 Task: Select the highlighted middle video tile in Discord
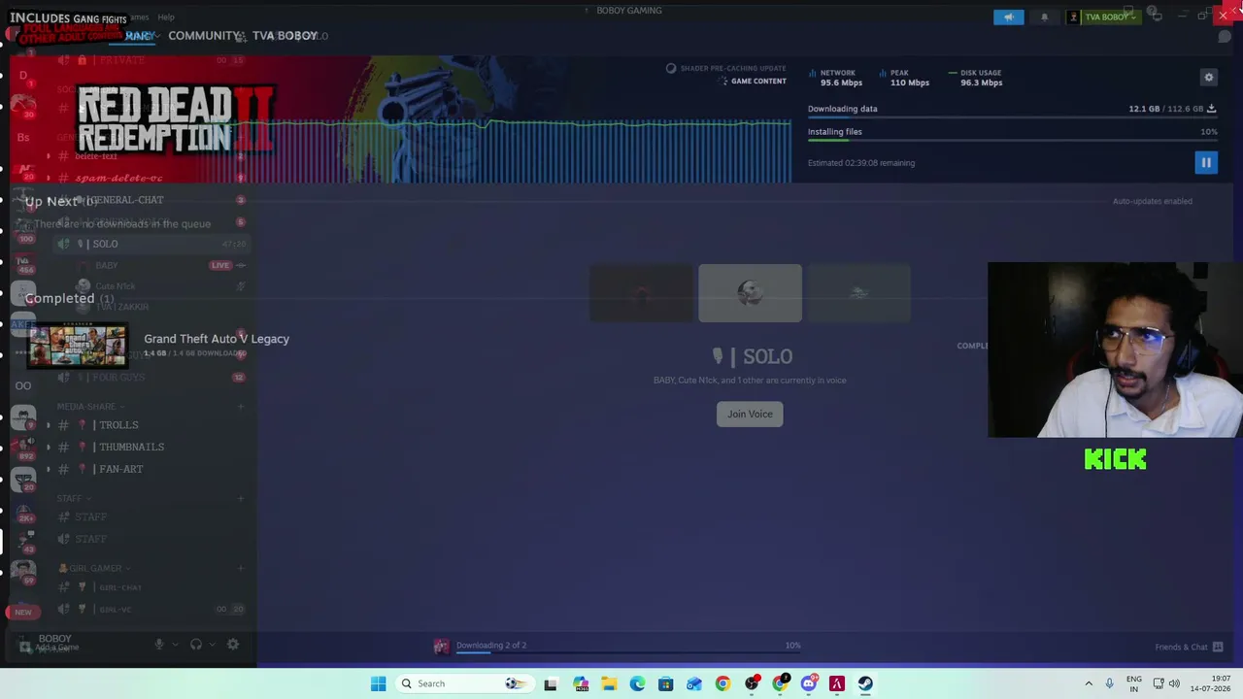[x=750, y=293]
